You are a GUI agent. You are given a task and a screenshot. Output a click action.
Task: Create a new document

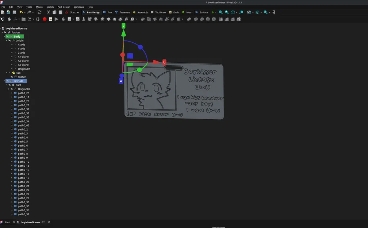(x=3, y=12)
